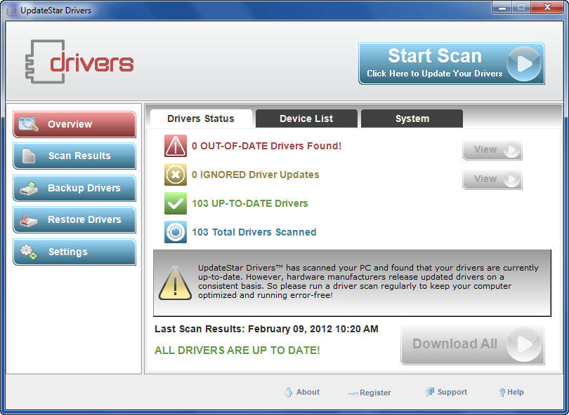Image resolution: width=569 pixels, height=415 pixels.
Task: Open the Restore Drivers section
Action: click(74, 219)
